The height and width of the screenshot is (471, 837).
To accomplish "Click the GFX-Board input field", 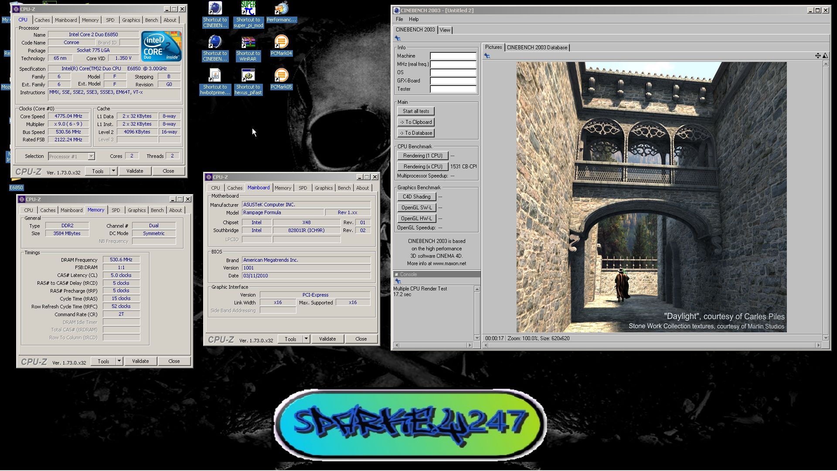I will pos(453,81).
